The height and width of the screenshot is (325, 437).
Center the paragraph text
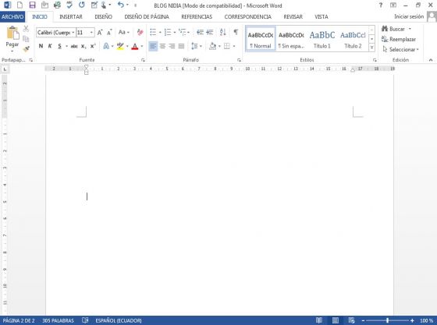coord(162,46)
